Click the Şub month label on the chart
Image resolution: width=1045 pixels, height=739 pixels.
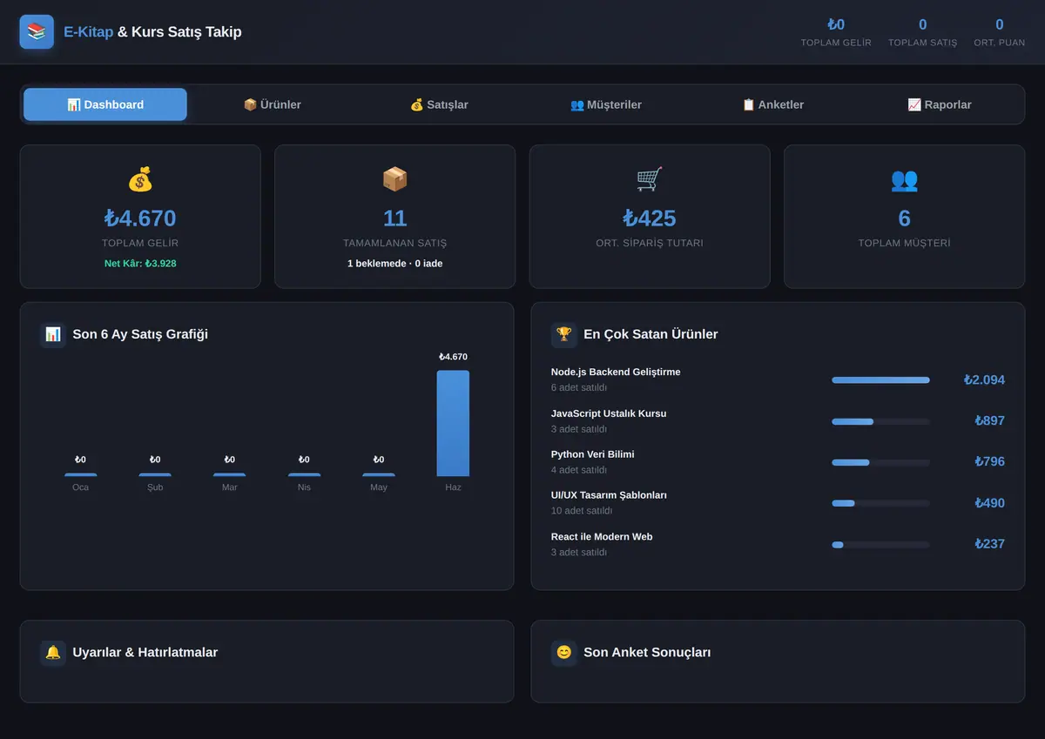click(x=155, y=487)
